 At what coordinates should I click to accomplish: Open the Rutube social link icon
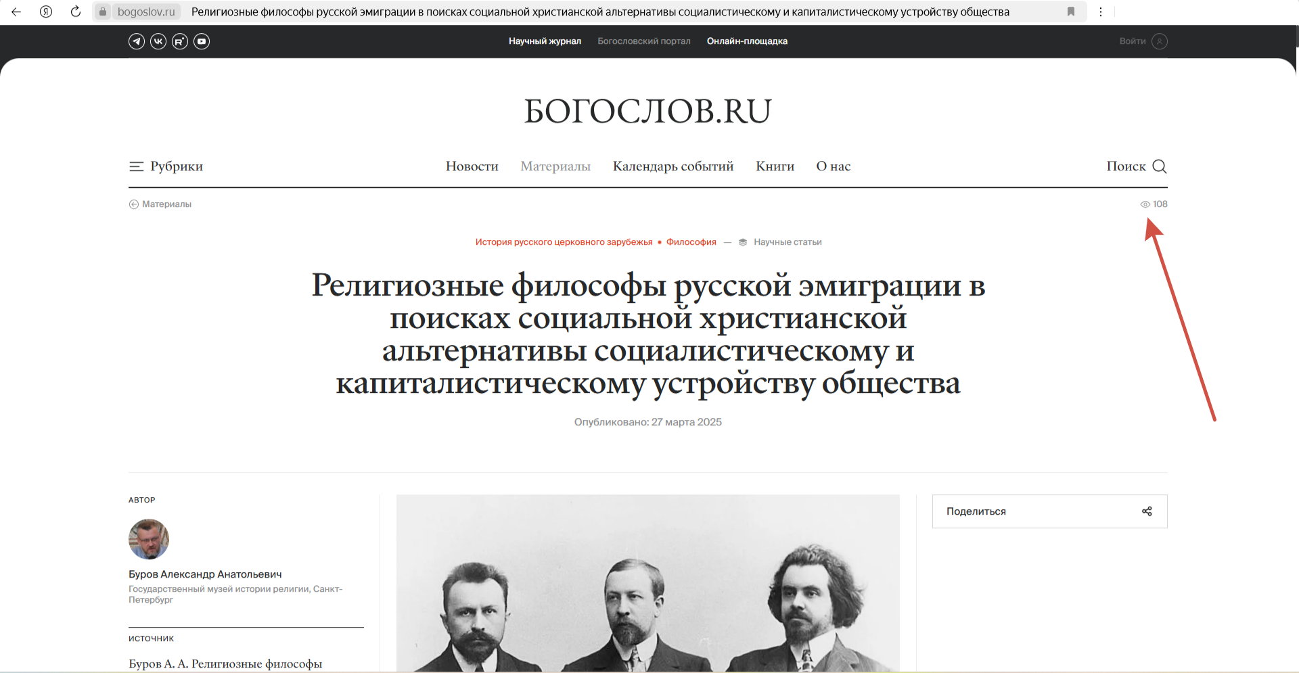pyautogui.click(x=180, y=41)
